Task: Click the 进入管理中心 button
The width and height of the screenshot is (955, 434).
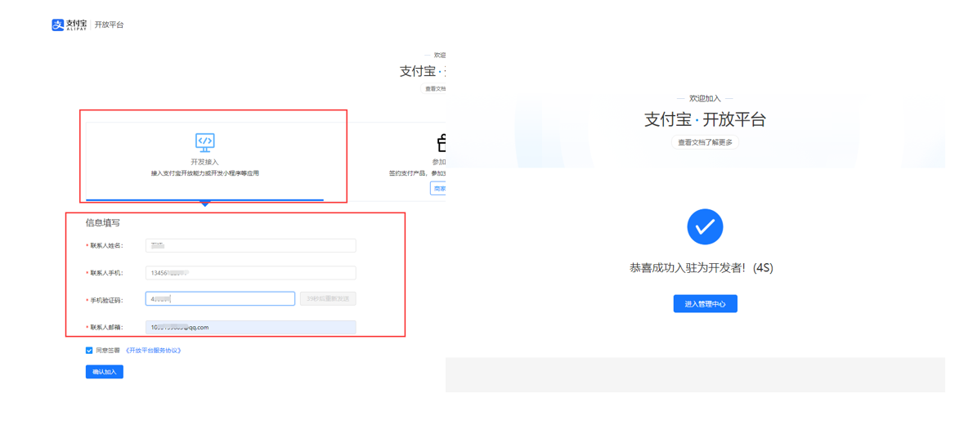Action: [706, 304]
